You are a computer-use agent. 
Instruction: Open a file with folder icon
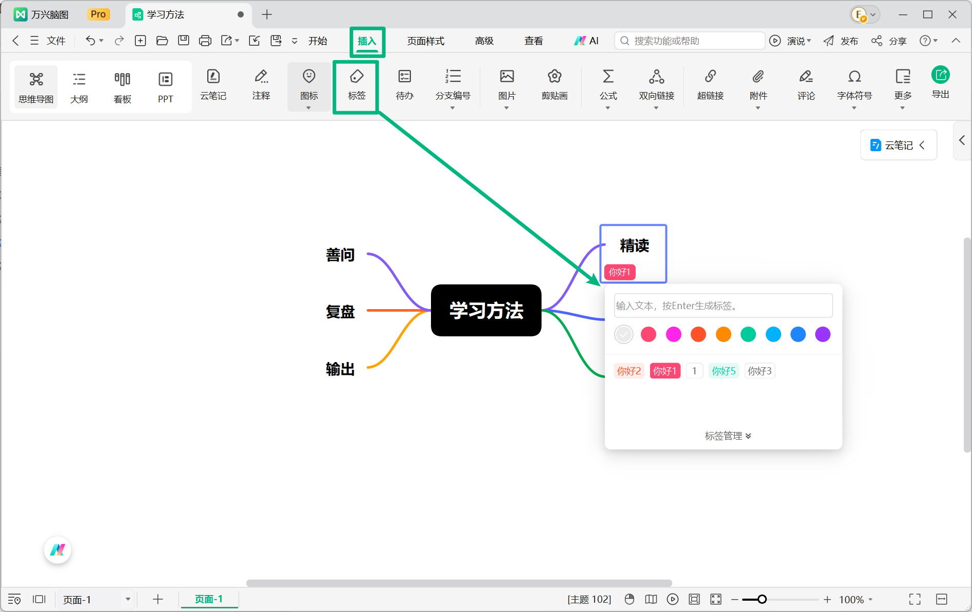coord(162,41)
